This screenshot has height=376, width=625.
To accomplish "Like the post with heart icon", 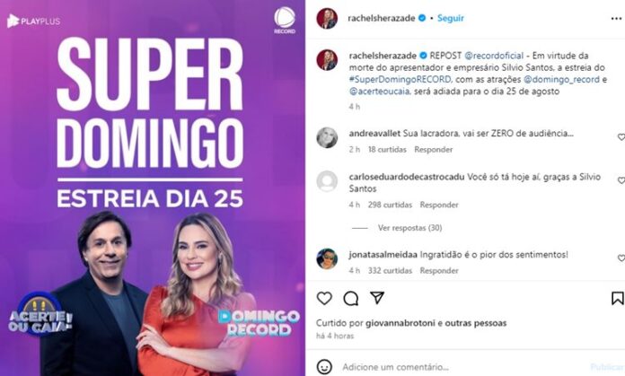I will click(x=324, y=298).
